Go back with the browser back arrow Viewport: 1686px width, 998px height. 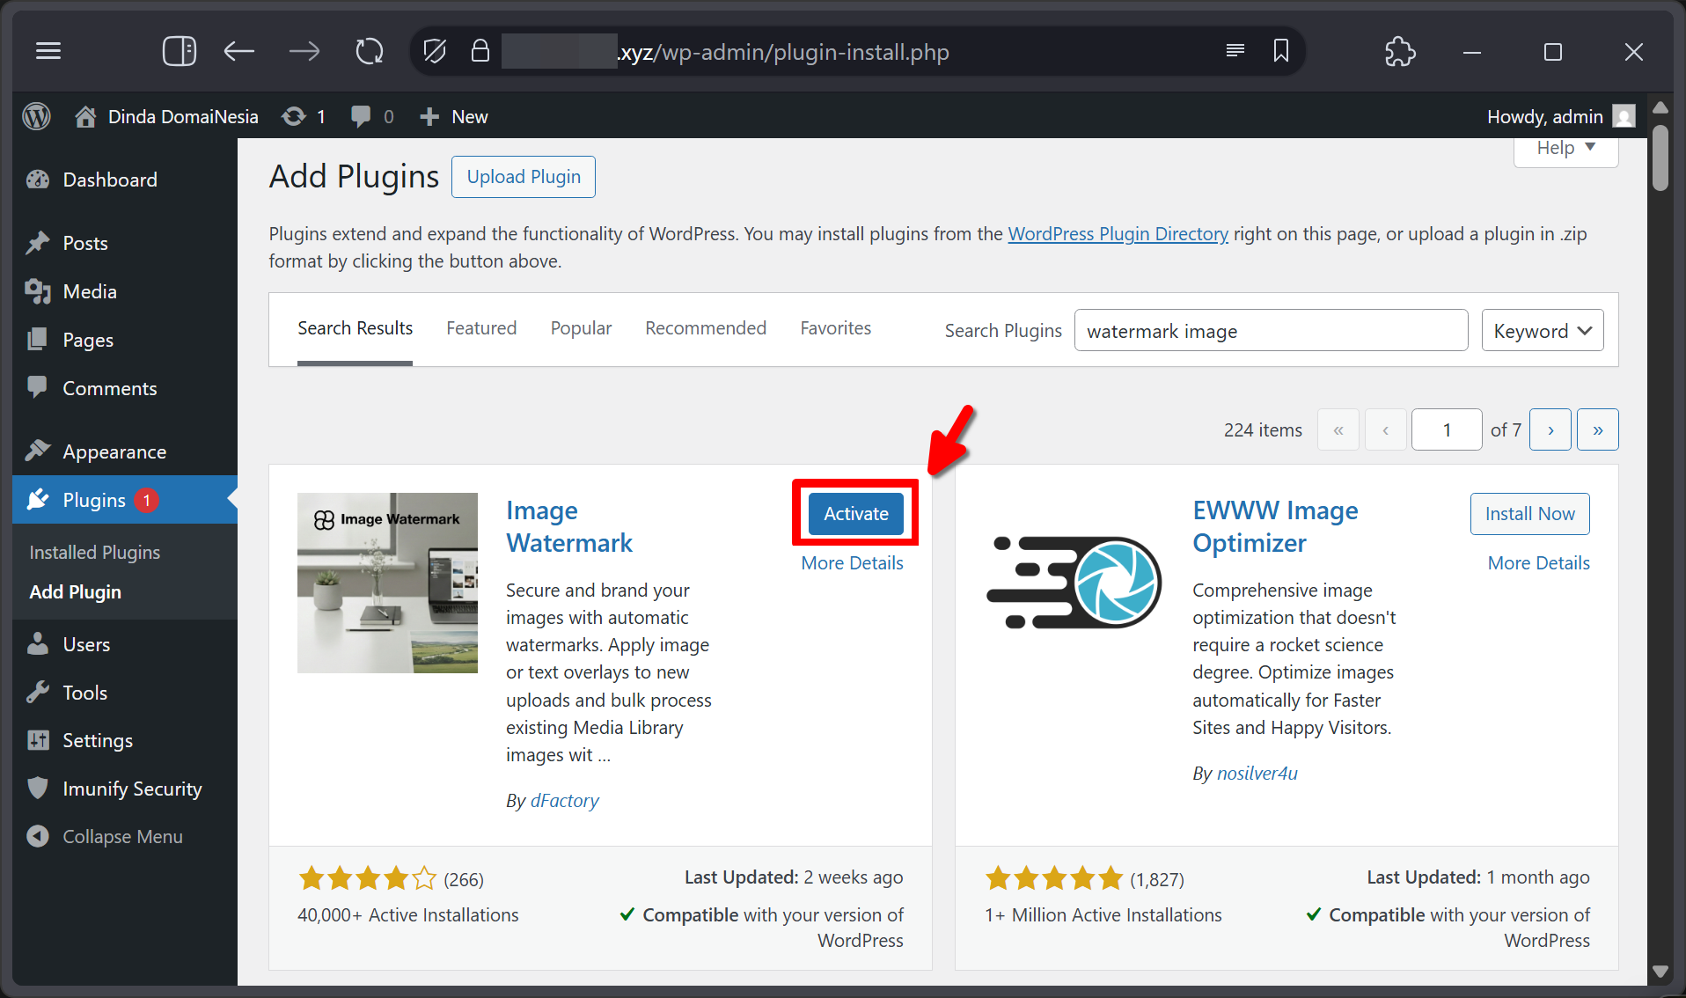click(x=238, y=52)
